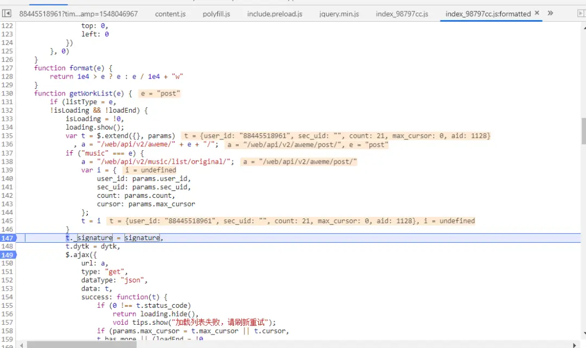Click the 'type: "get",' line
The width and height of the screenshot is (586, 348).
[105, 272]
